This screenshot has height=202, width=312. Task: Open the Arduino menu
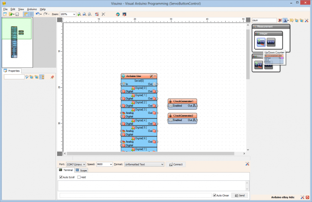click(32, 9)
